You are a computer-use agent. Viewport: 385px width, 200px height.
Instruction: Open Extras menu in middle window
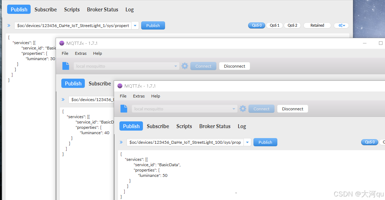(81, 53)
